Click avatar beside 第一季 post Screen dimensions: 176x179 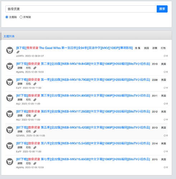10,82
